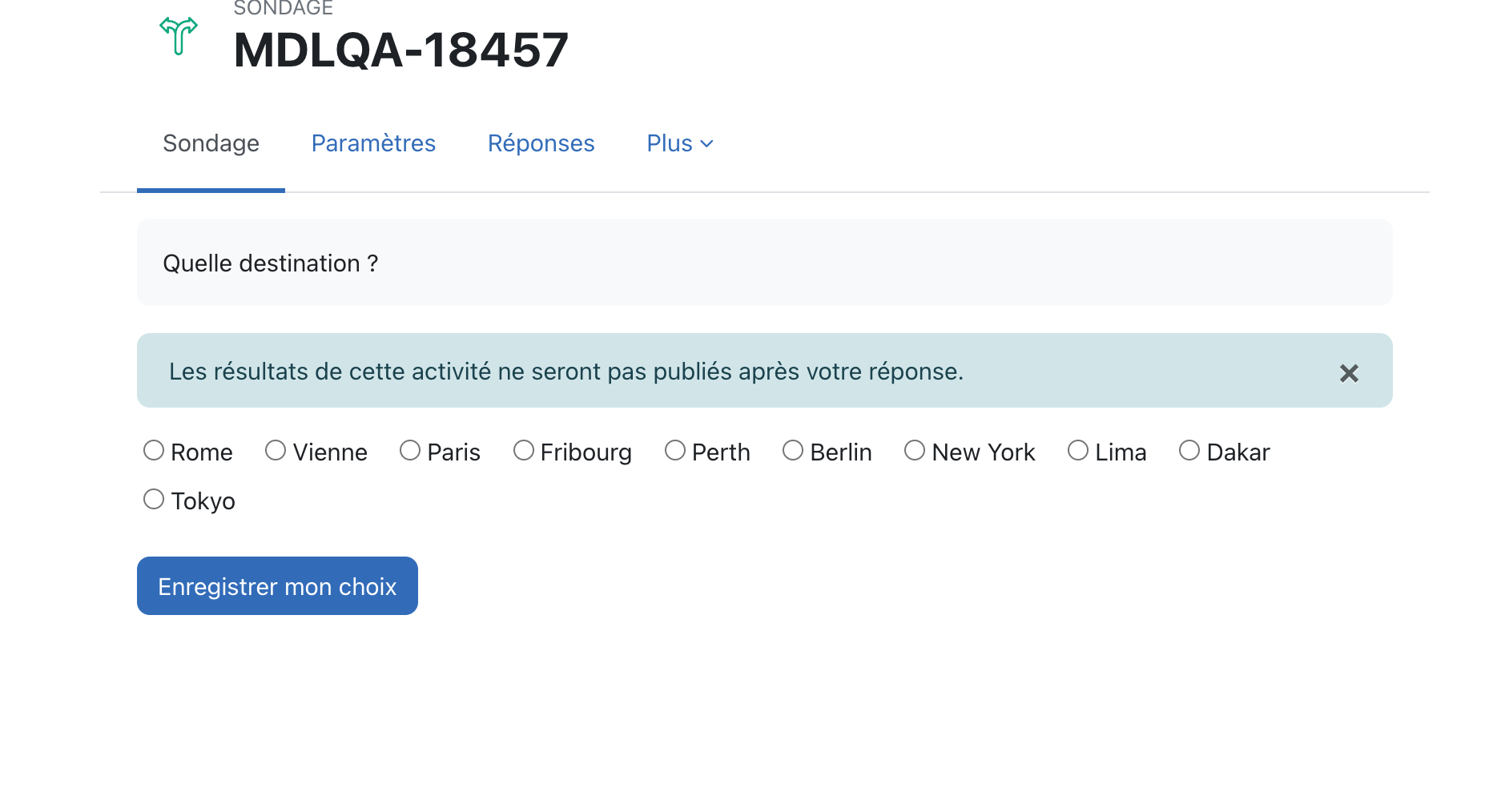
Task: Select the Rome radio button
Action: point(154,451)
